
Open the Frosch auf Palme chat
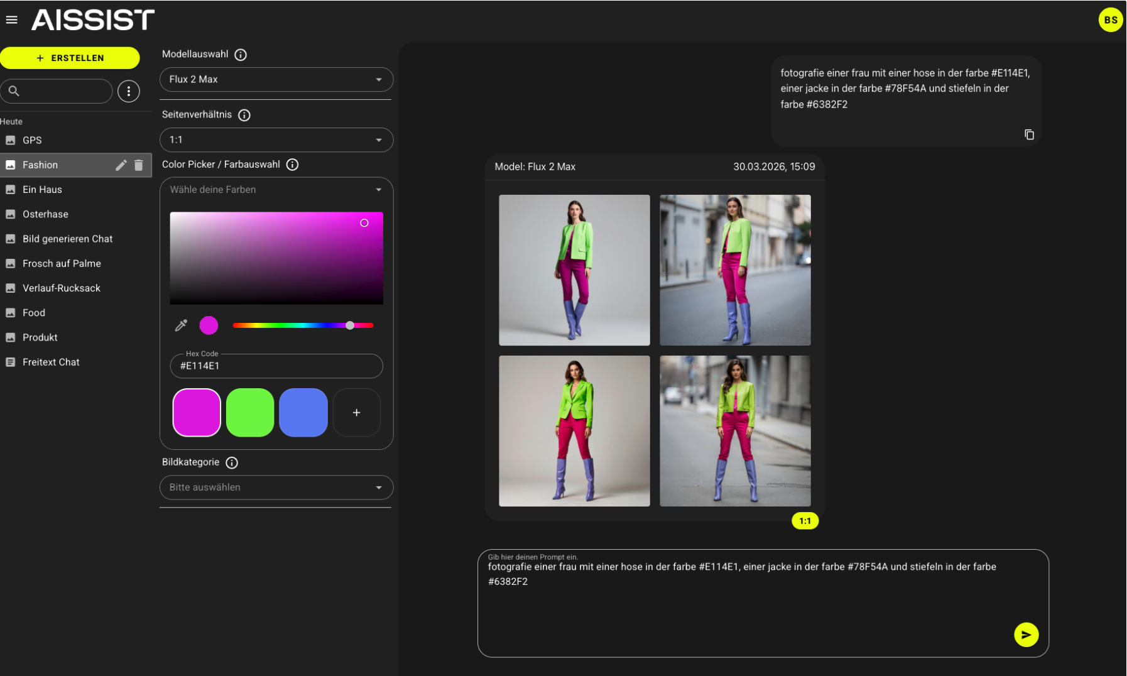tap(75, 264)
